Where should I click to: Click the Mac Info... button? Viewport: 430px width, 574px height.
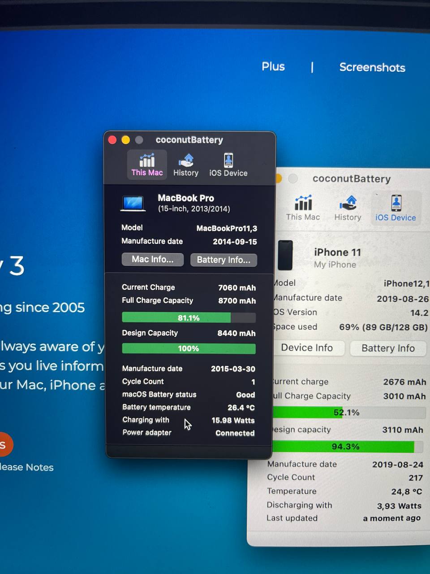tap(153, 259)
